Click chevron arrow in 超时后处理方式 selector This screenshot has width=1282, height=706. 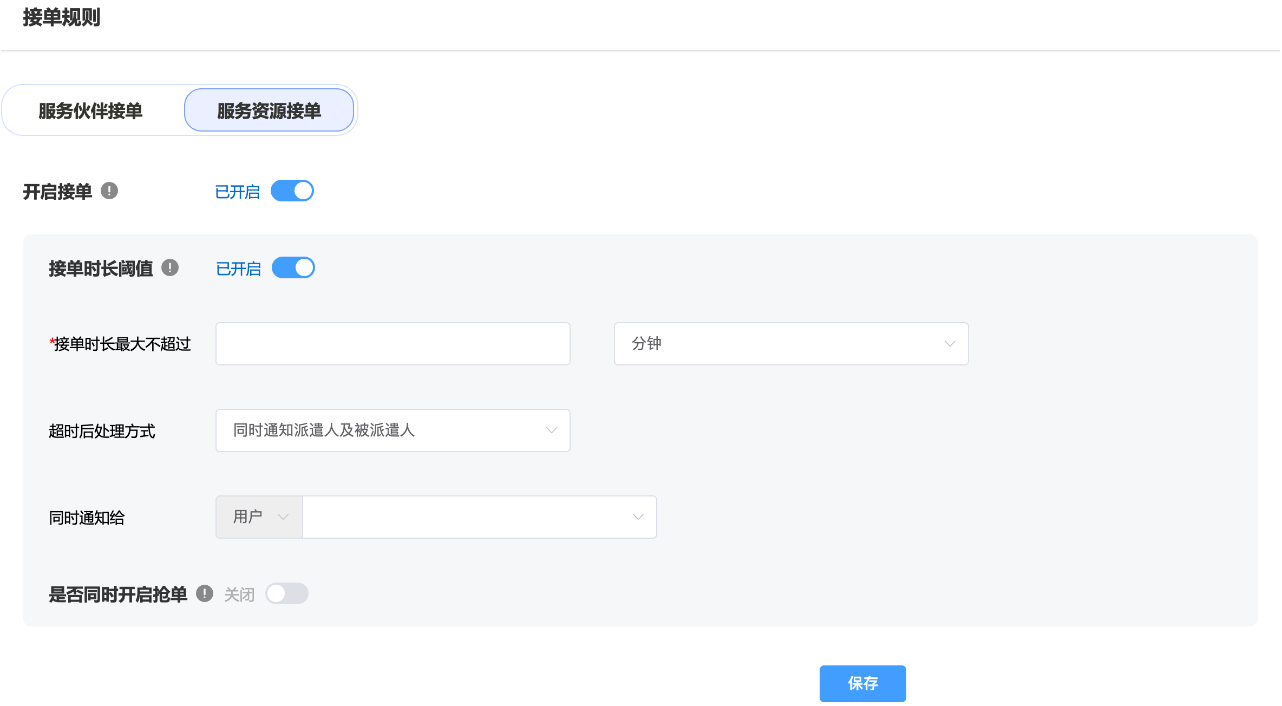coord(551,430)
